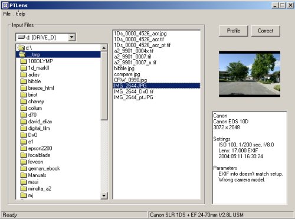
Task: Select the maui folder
Action: tap(29, 182)
